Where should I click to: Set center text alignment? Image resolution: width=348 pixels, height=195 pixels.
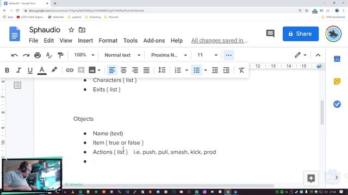point(123,70)
